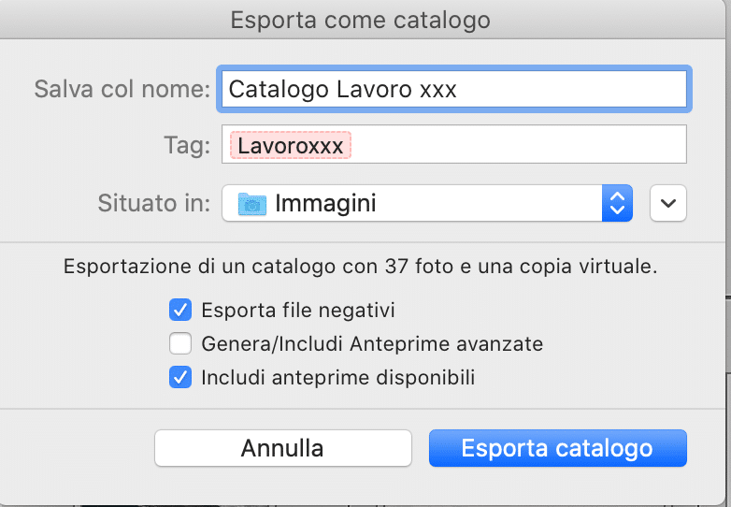Click the Annulla button

coord(283,448)
